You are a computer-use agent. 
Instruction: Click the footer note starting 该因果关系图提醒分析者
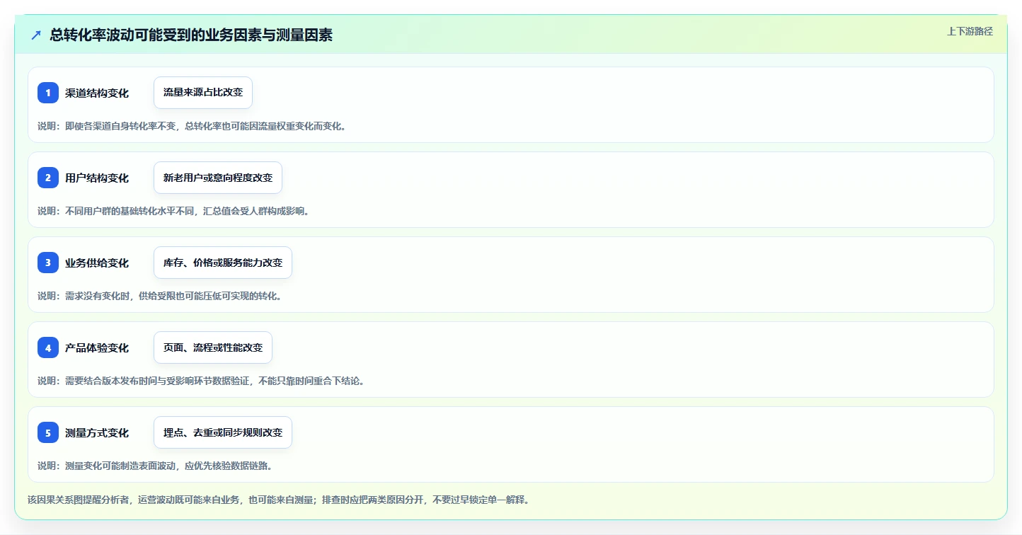coord(278,500)
